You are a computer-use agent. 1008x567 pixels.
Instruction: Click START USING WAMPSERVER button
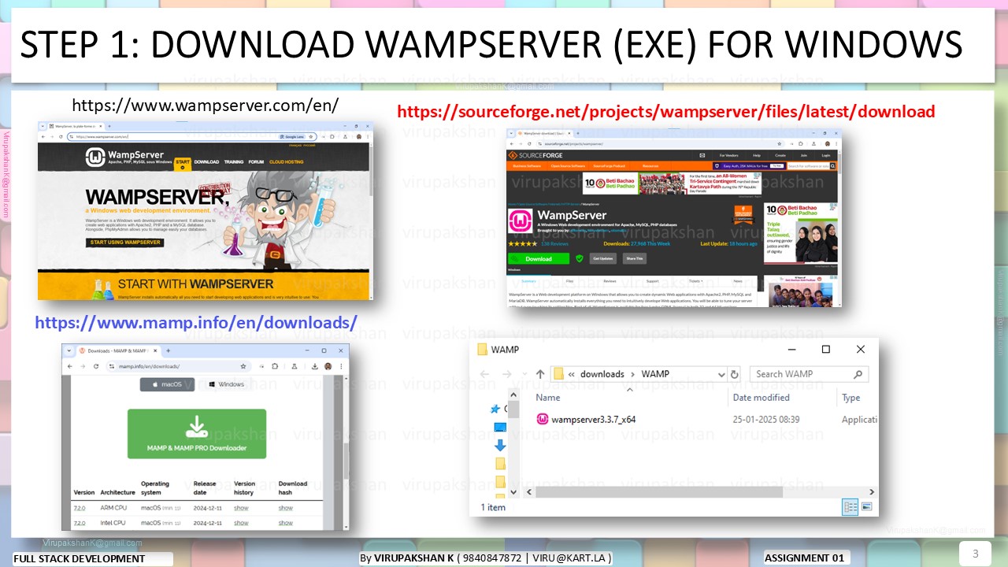tap(124, 243)
